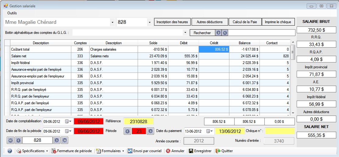Open the employee name combo box

[x=112, y=22]
